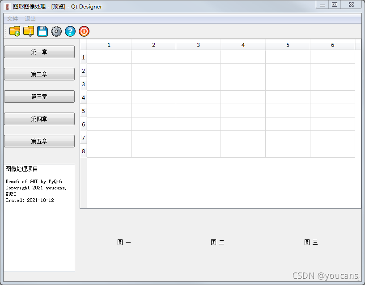
Task: Click the blue floppy disk save icon
Action: pos(42,31)
